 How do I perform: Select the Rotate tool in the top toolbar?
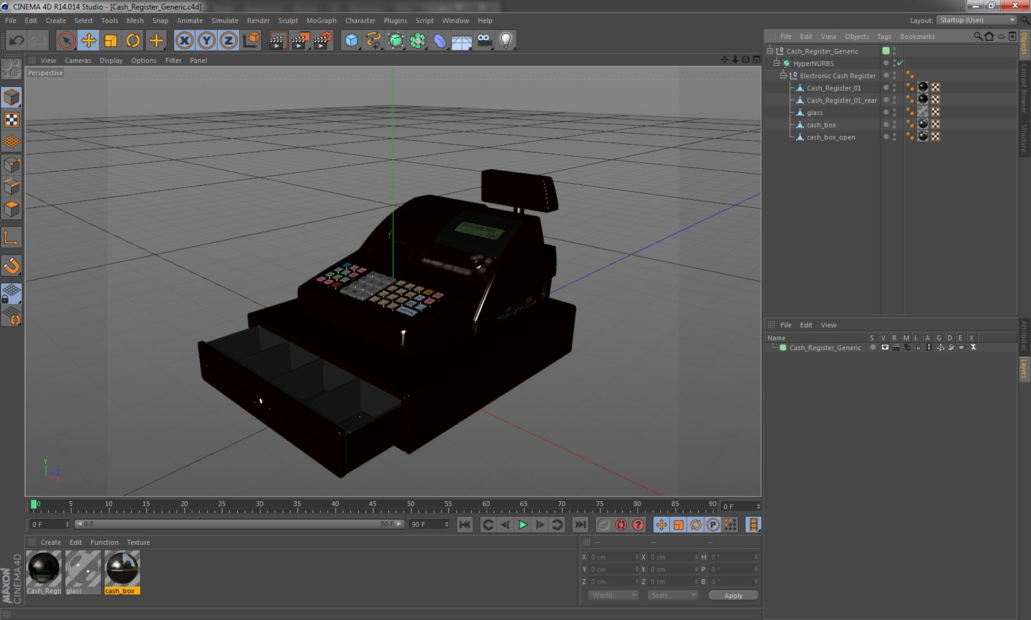[133, 40]
